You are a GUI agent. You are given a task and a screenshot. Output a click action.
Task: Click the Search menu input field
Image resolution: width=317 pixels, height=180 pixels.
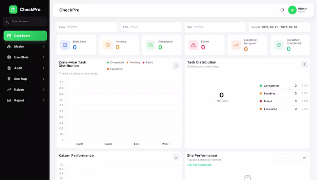pyautogui.click(x=25, y=21)
